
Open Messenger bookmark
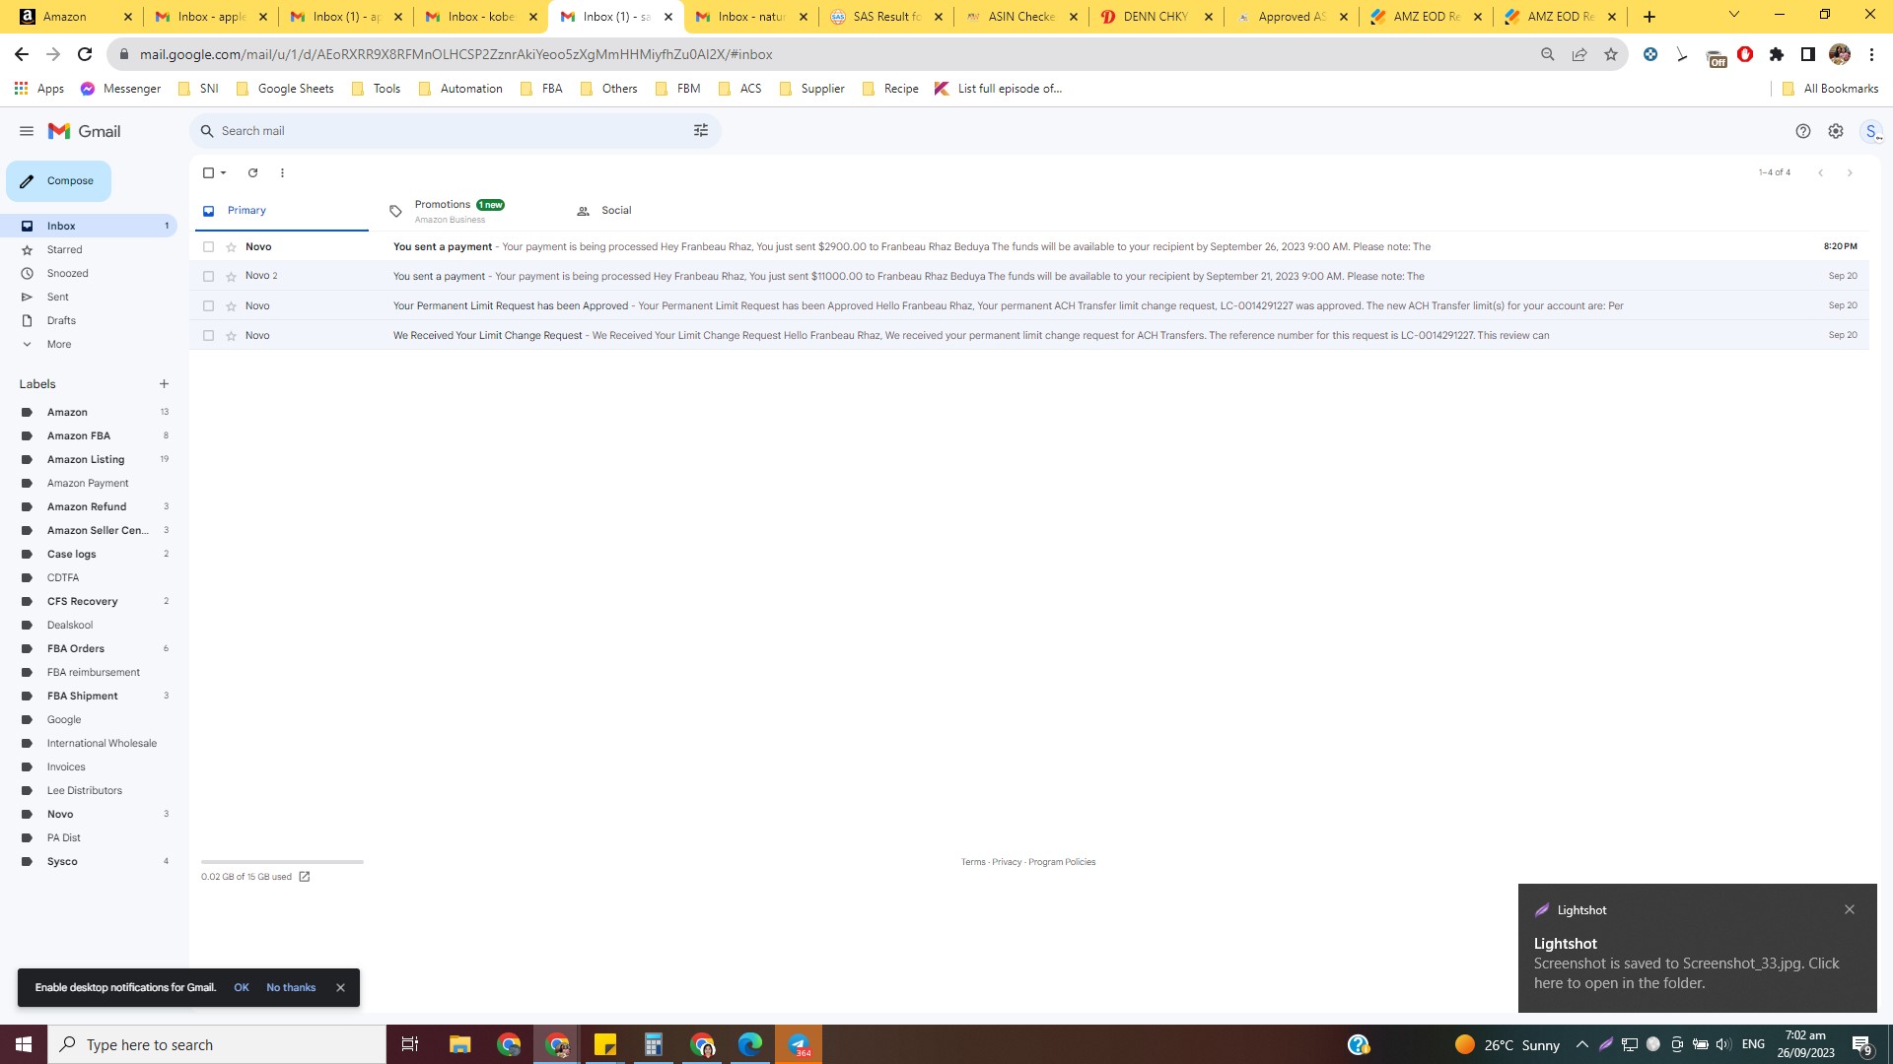(x=120, y=89)
